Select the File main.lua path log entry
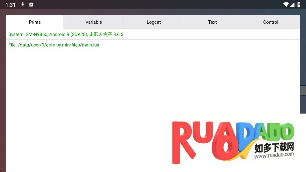Screen dimensions: 306x172 click(54, 45)
